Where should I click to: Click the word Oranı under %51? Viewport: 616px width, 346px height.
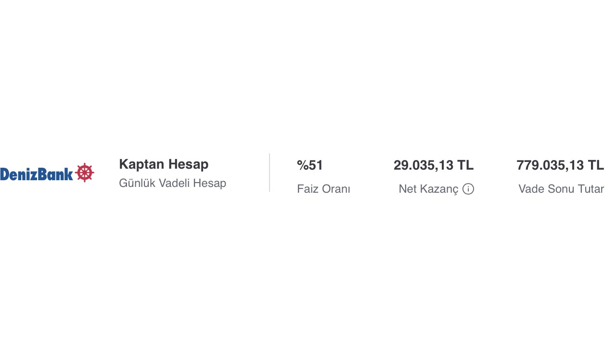coord(336,189)
